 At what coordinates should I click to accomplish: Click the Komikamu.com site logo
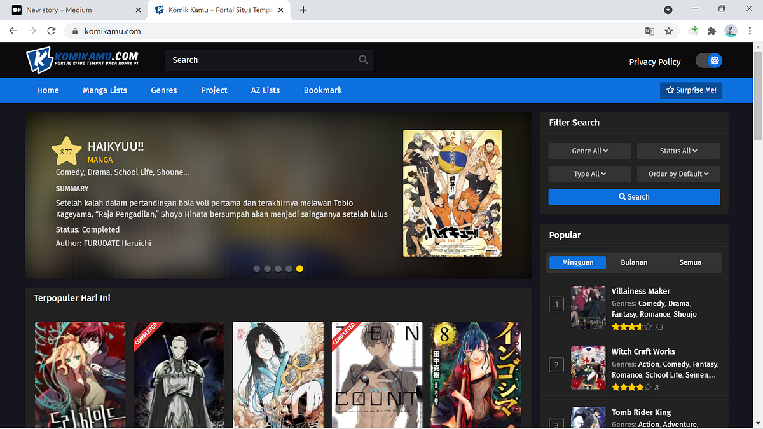pyautogui.click(x=83, y=60)
